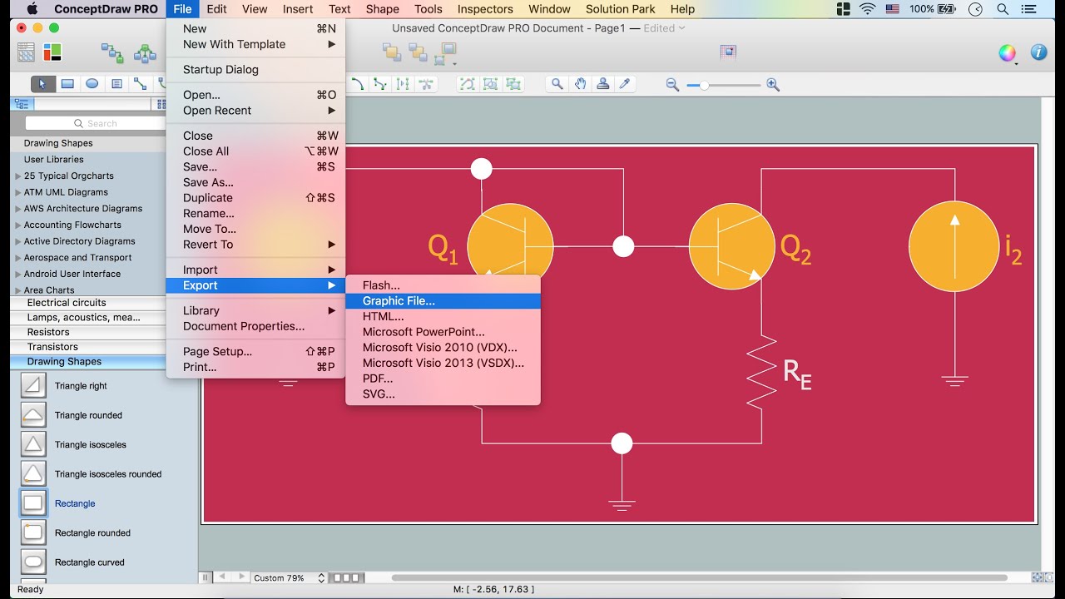1065x599 pixels.
Task: Pick the Rectangle rounded shape icon
Action: tap(33, 532)
